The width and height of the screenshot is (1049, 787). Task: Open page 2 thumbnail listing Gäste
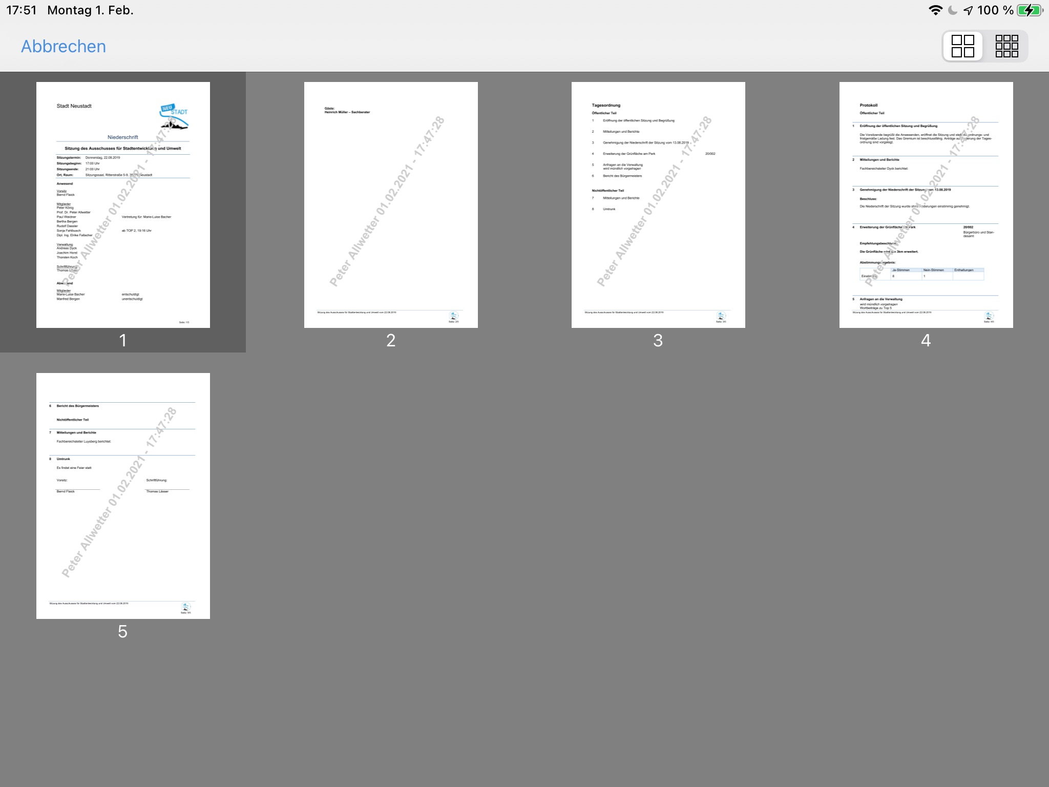click(x=391, y=205)
